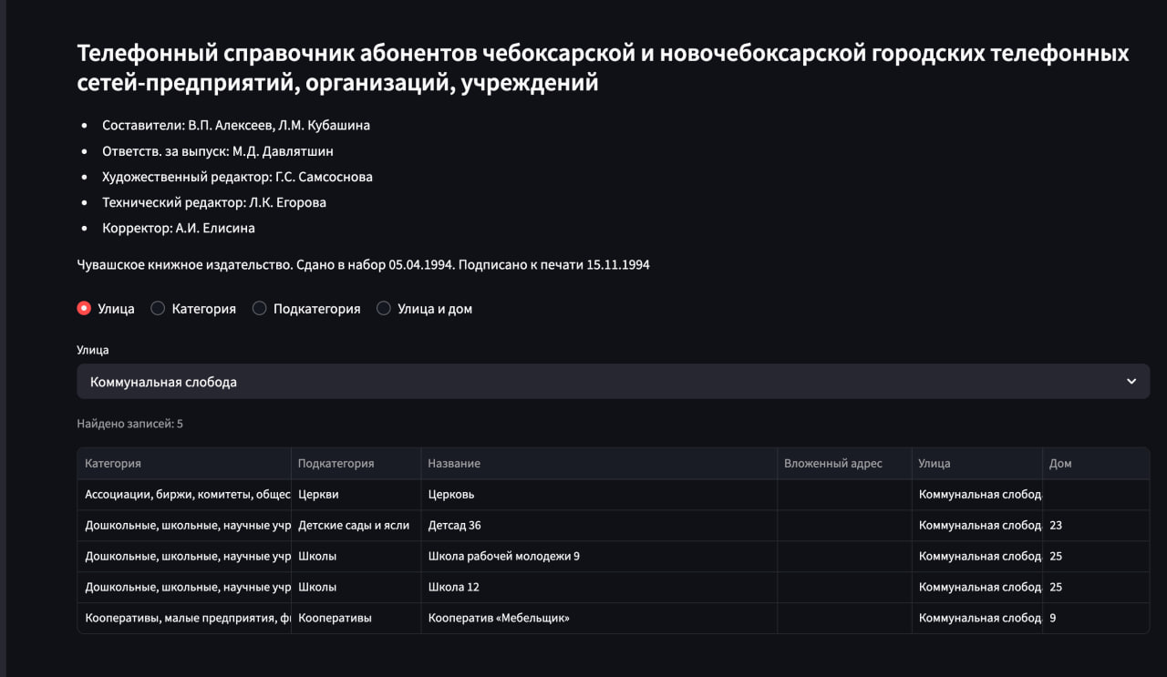Click the «Кооператив «Мебельщик»» entry

coord(500,618)
